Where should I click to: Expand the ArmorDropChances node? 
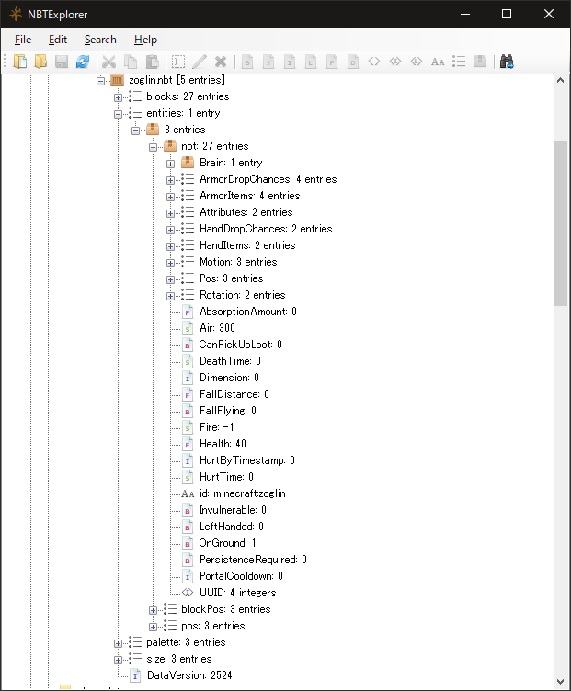pos(170,180)
